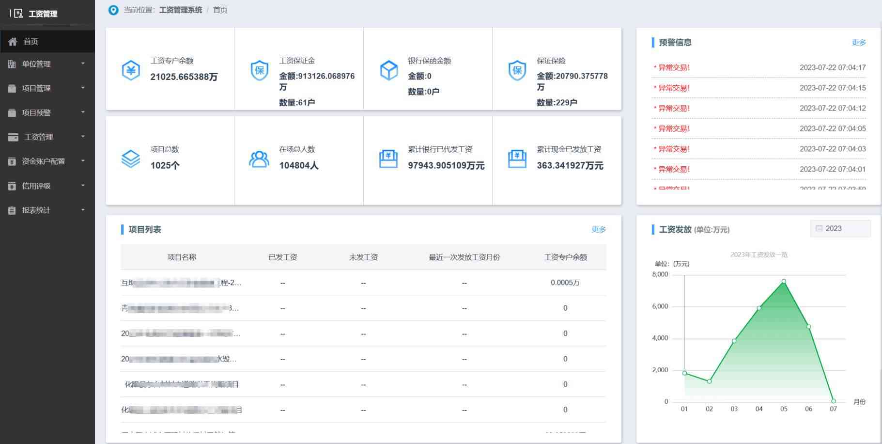This screenshot has width=882, height=444.
Task: Click the 保证保险 shield icon
Action: (517, 70)
